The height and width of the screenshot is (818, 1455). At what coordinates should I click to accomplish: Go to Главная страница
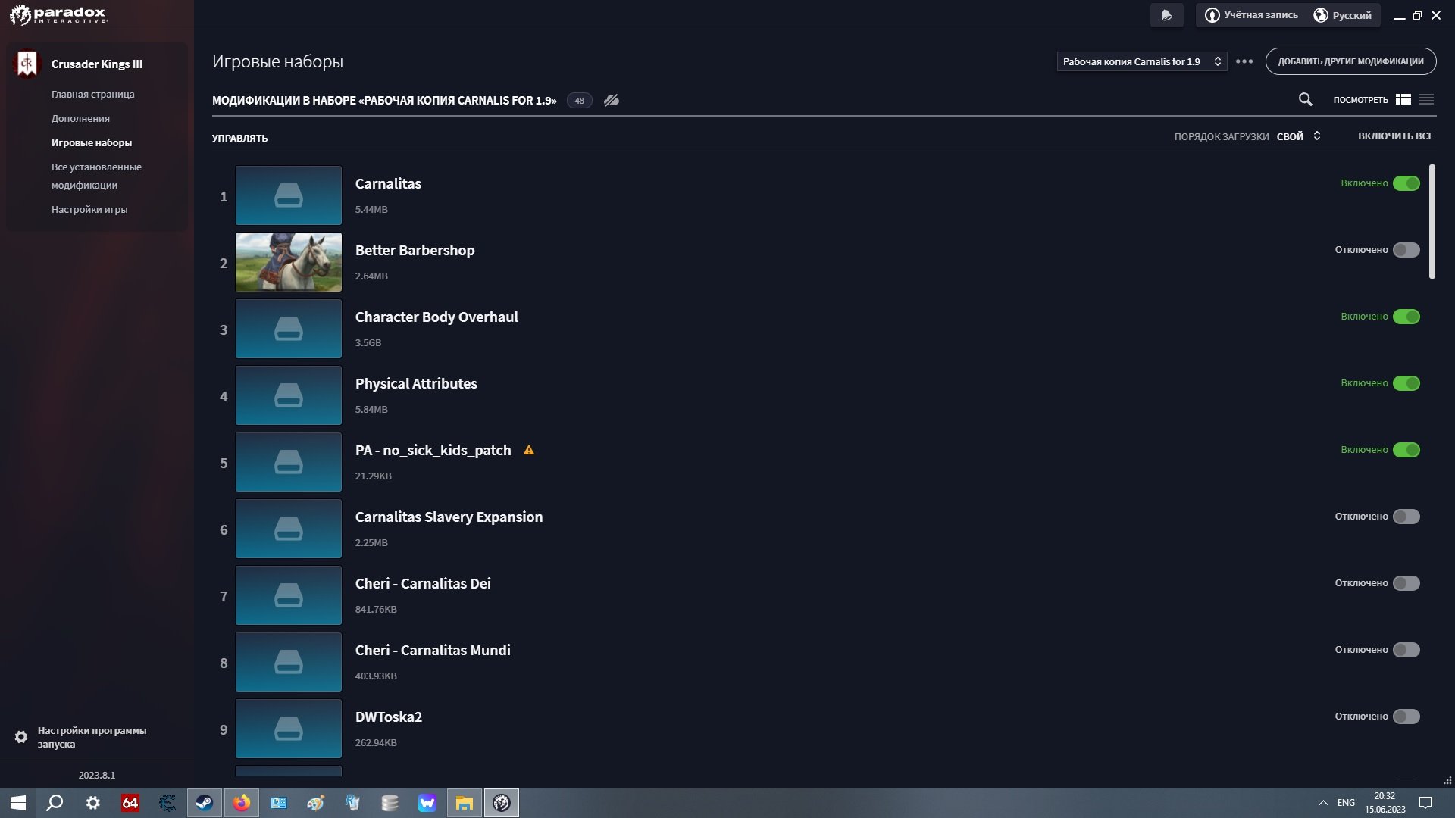(93, 94)
